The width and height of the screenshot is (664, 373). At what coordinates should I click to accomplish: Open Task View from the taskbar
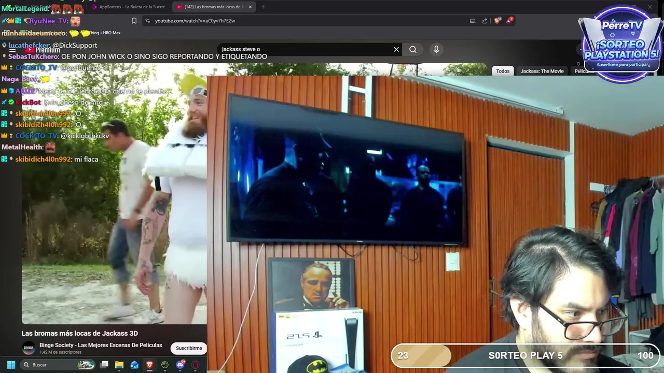coord(104,365)
